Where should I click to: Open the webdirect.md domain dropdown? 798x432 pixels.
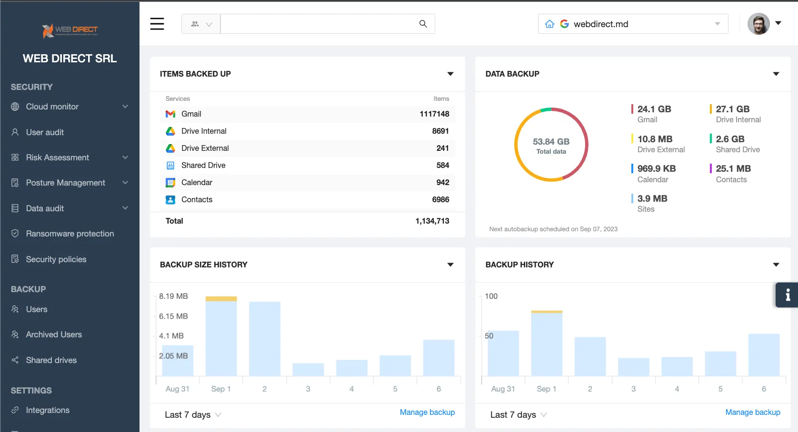pos(717,24)
